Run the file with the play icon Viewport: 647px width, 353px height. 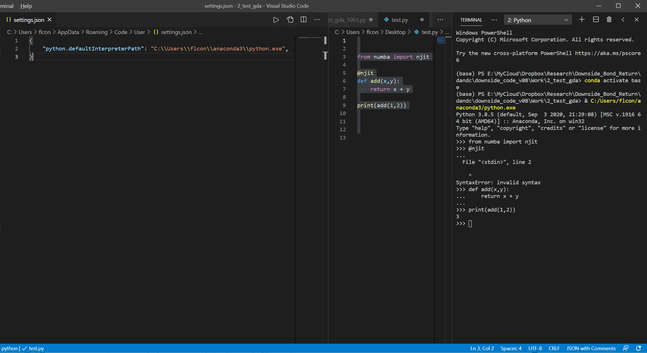[276, 20]
